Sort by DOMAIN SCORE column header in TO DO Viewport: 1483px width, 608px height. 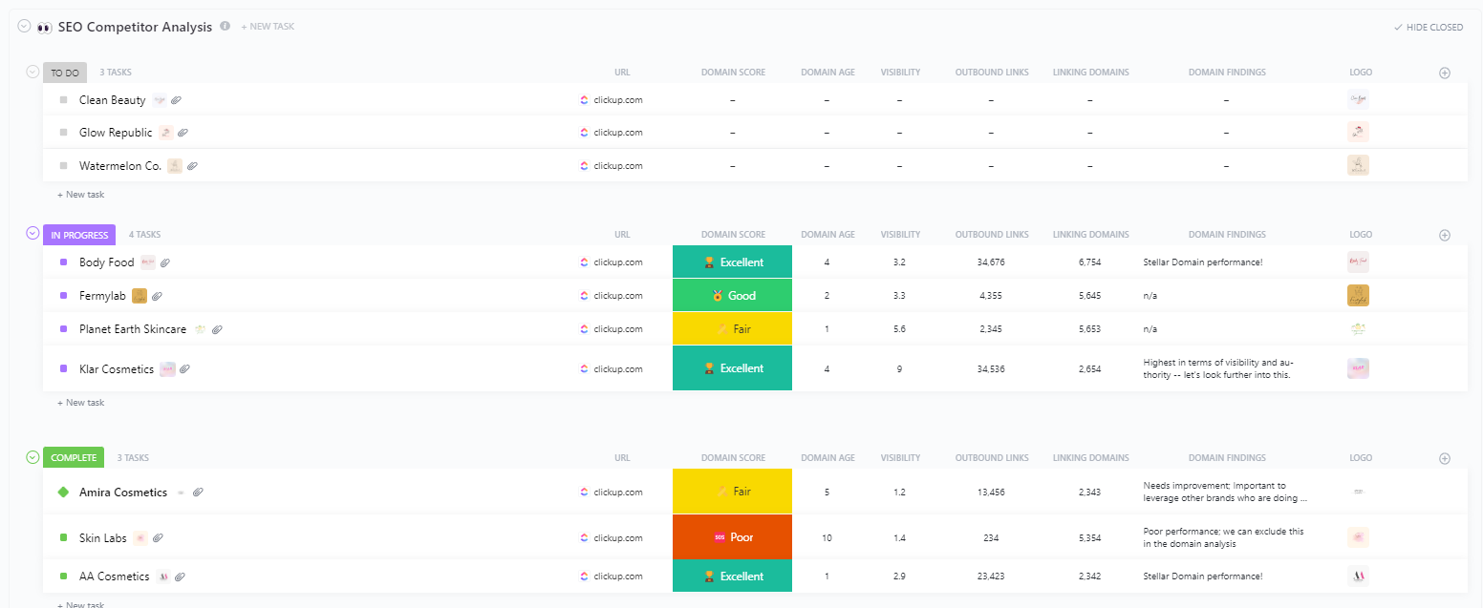coord(733,73)
